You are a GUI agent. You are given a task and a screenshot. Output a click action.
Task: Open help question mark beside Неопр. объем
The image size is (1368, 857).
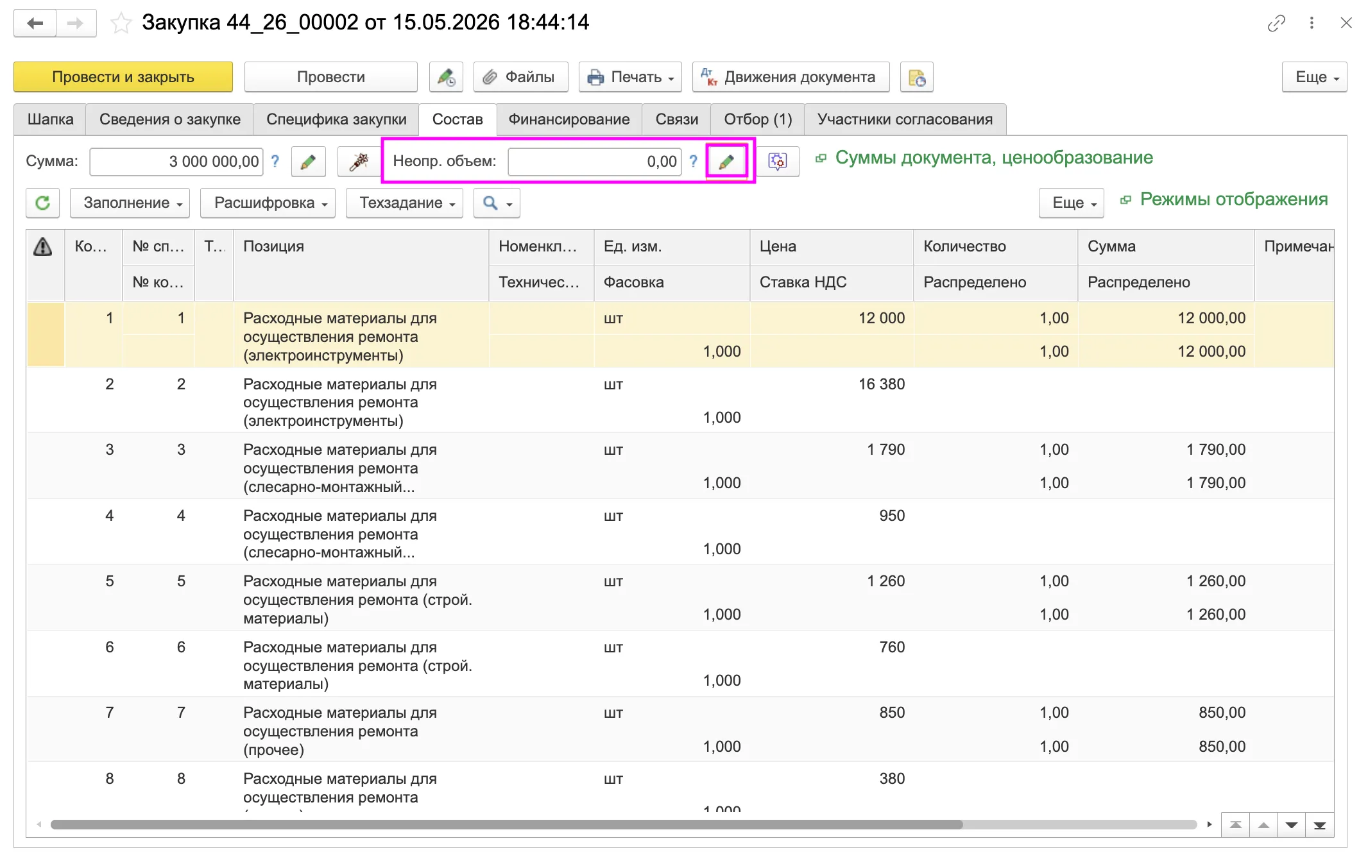click(x=693, y=161)
